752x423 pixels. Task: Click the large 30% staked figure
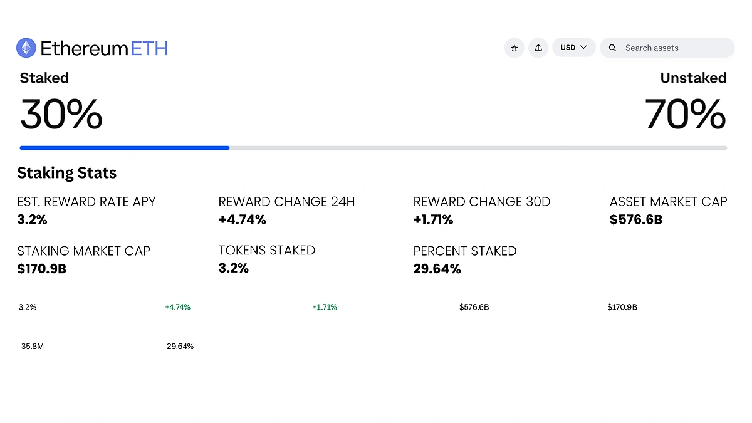(61, 114)
